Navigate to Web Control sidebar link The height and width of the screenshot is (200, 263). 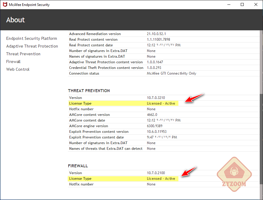pos(18,69)
